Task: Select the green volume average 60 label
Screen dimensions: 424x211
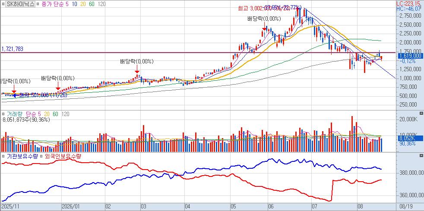Action: click(x=55, y=114)
